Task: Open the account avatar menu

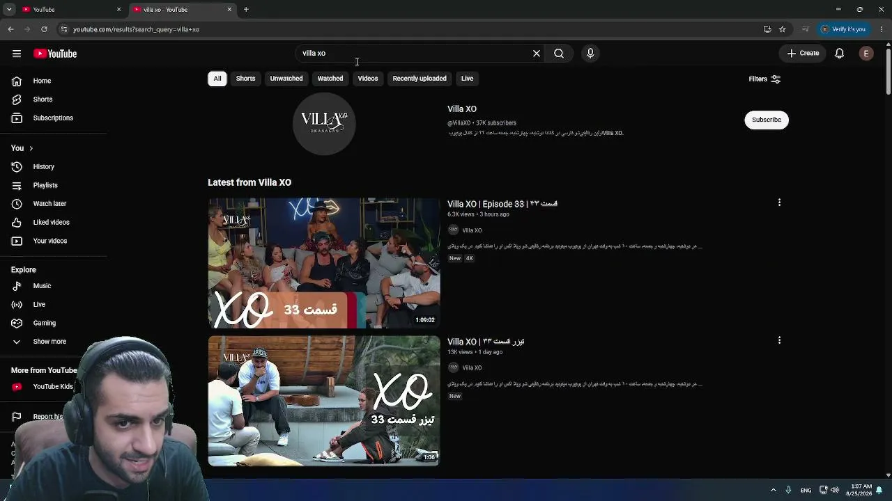Action: (866, 54)
